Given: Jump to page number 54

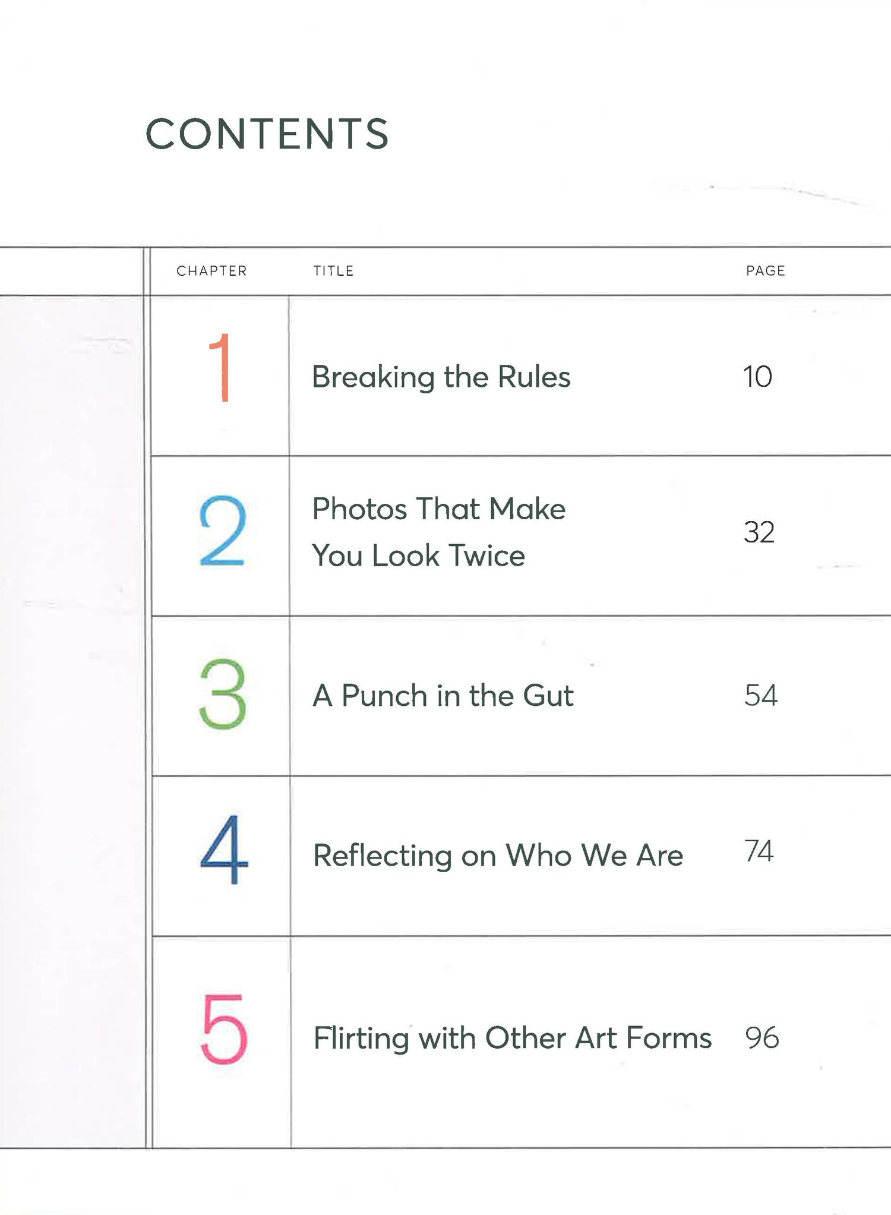Looking at the screenshot, I should (x=760, y=695).
